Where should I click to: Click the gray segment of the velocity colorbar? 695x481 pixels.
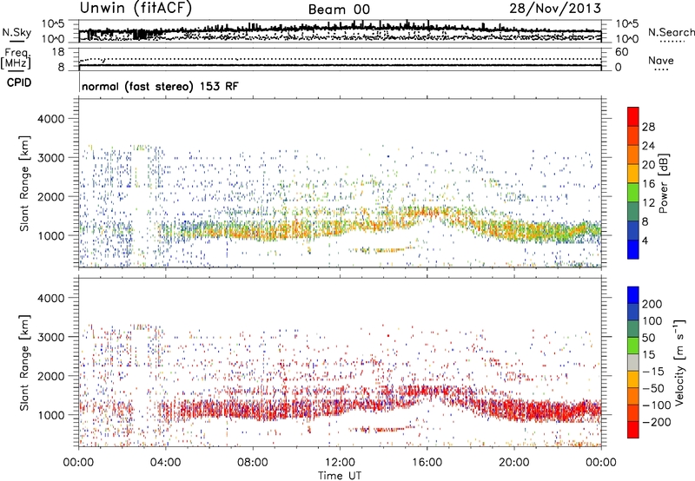633,362
